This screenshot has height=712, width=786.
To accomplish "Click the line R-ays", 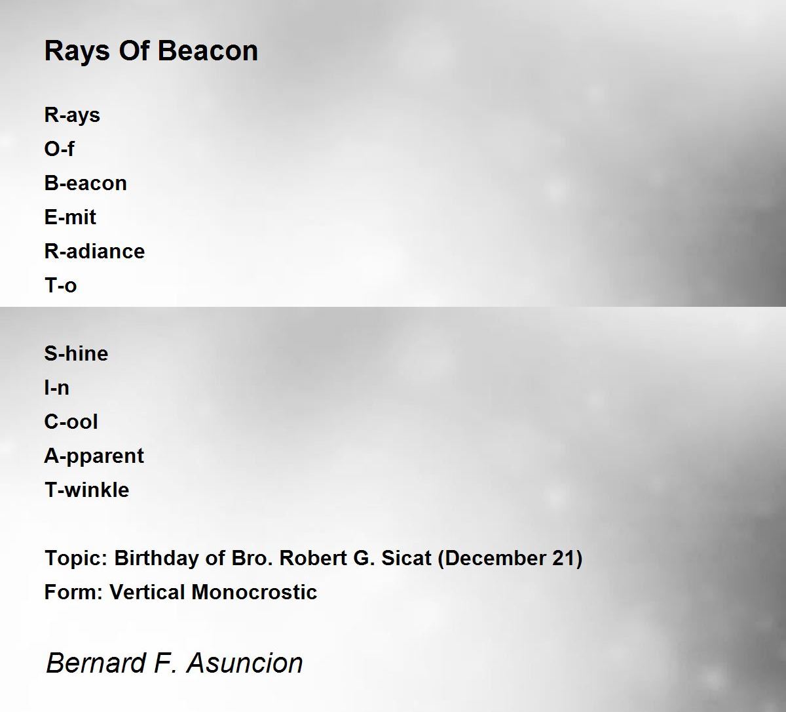I will 72,115.
